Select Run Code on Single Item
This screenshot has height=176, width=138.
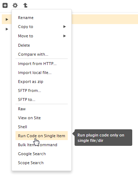click(x=41, y=136)
